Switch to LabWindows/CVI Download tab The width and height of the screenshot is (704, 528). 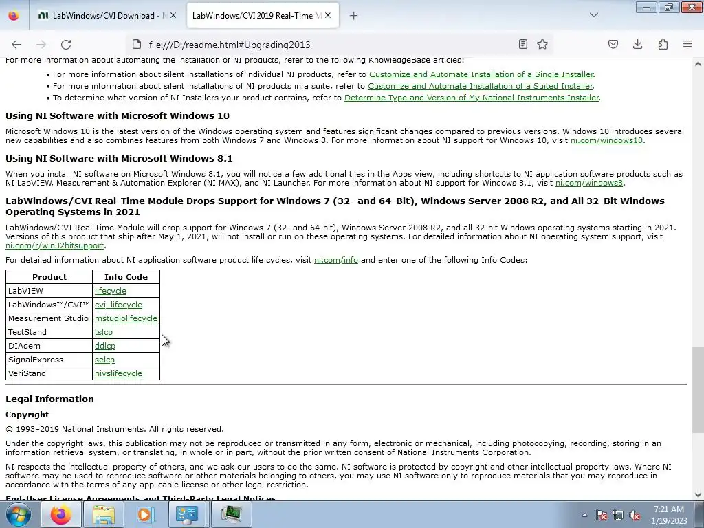click(x=107, y=15)
